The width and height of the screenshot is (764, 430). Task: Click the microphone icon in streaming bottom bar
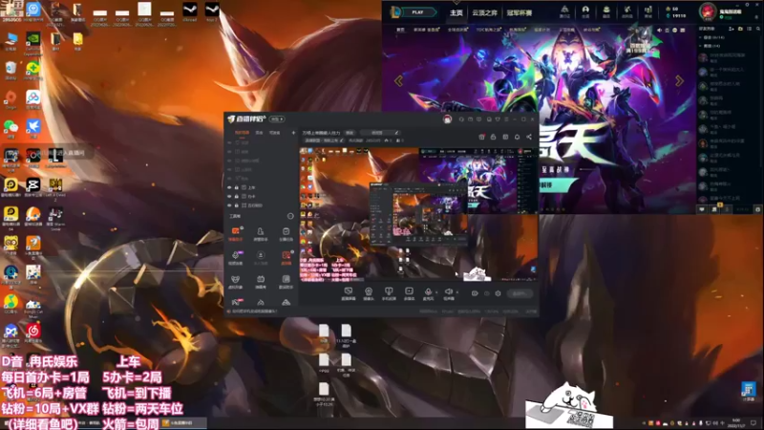[x=428, y=293]
